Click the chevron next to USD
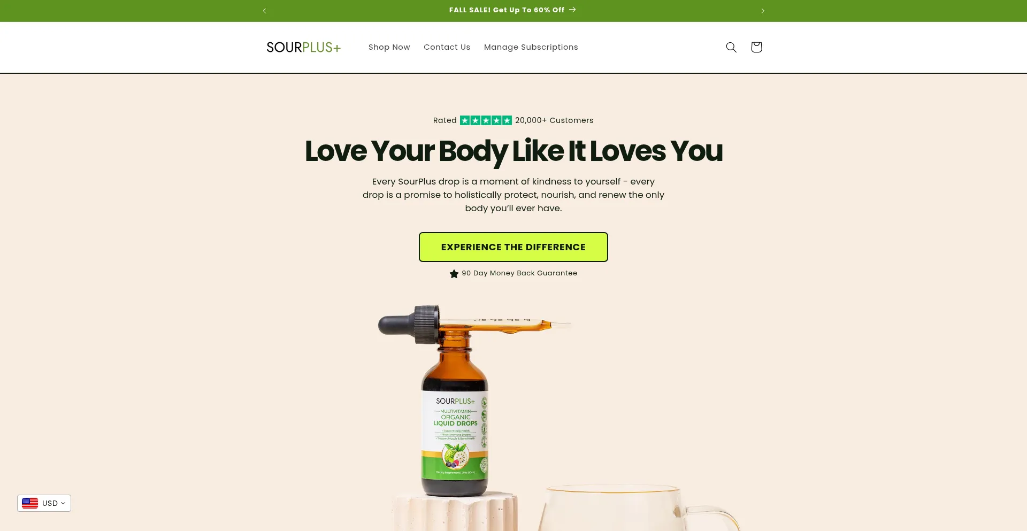 (63, 503)
